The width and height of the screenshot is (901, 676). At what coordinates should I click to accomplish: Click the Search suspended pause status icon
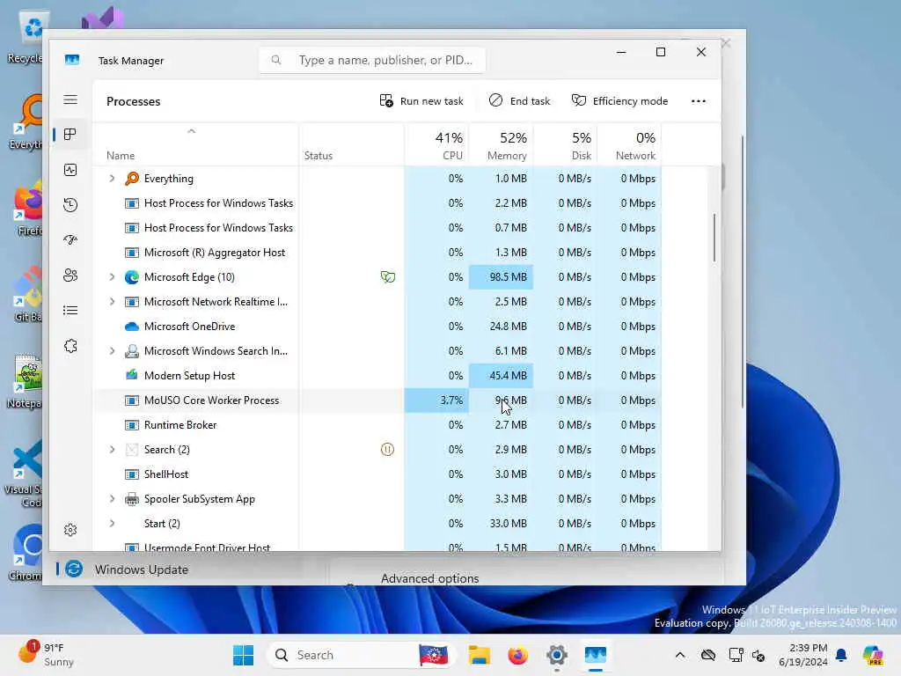387,450
